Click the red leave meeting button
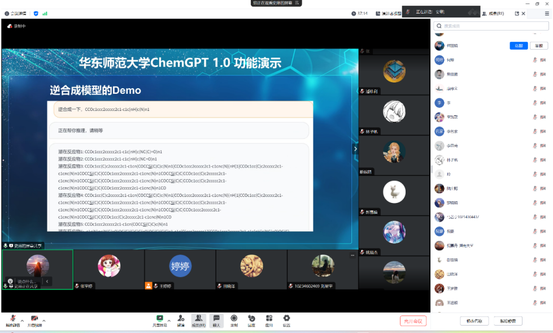 coord(413,321)
